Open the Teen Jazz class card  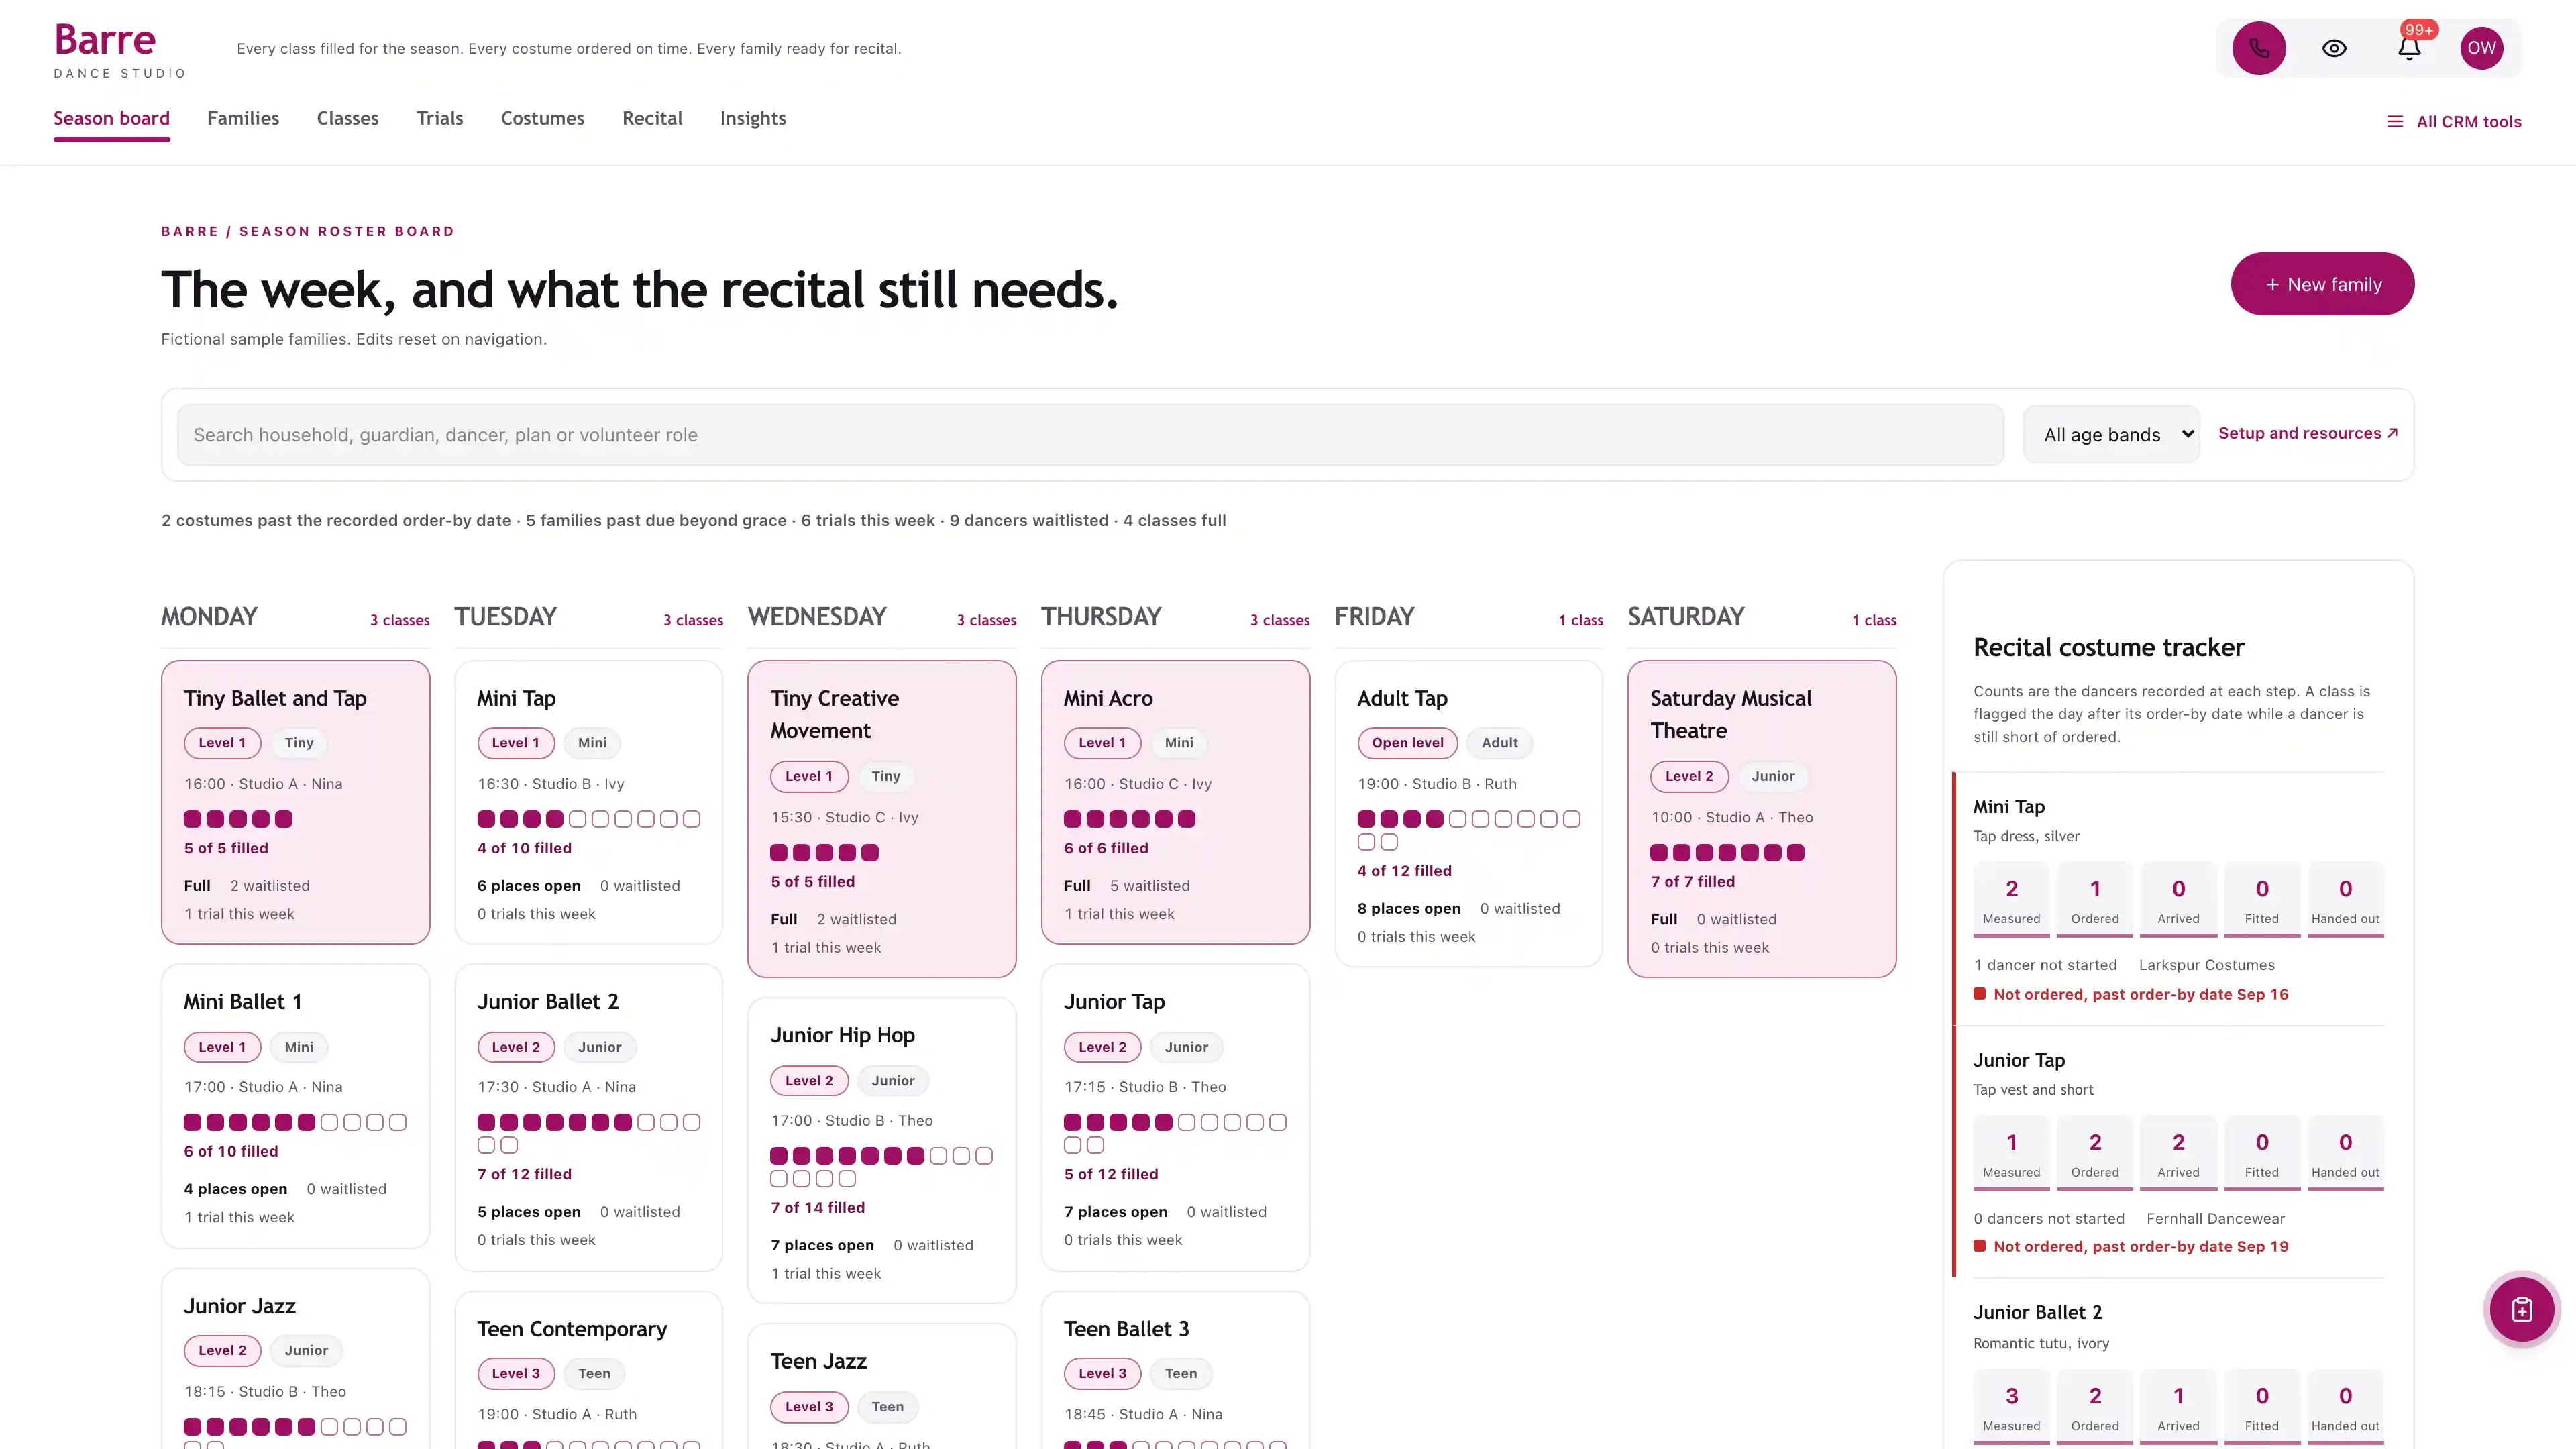[882, 1387]
